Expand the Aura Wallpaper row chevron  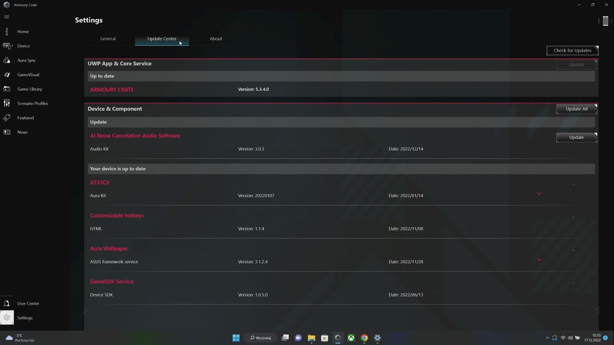point(539,260)
